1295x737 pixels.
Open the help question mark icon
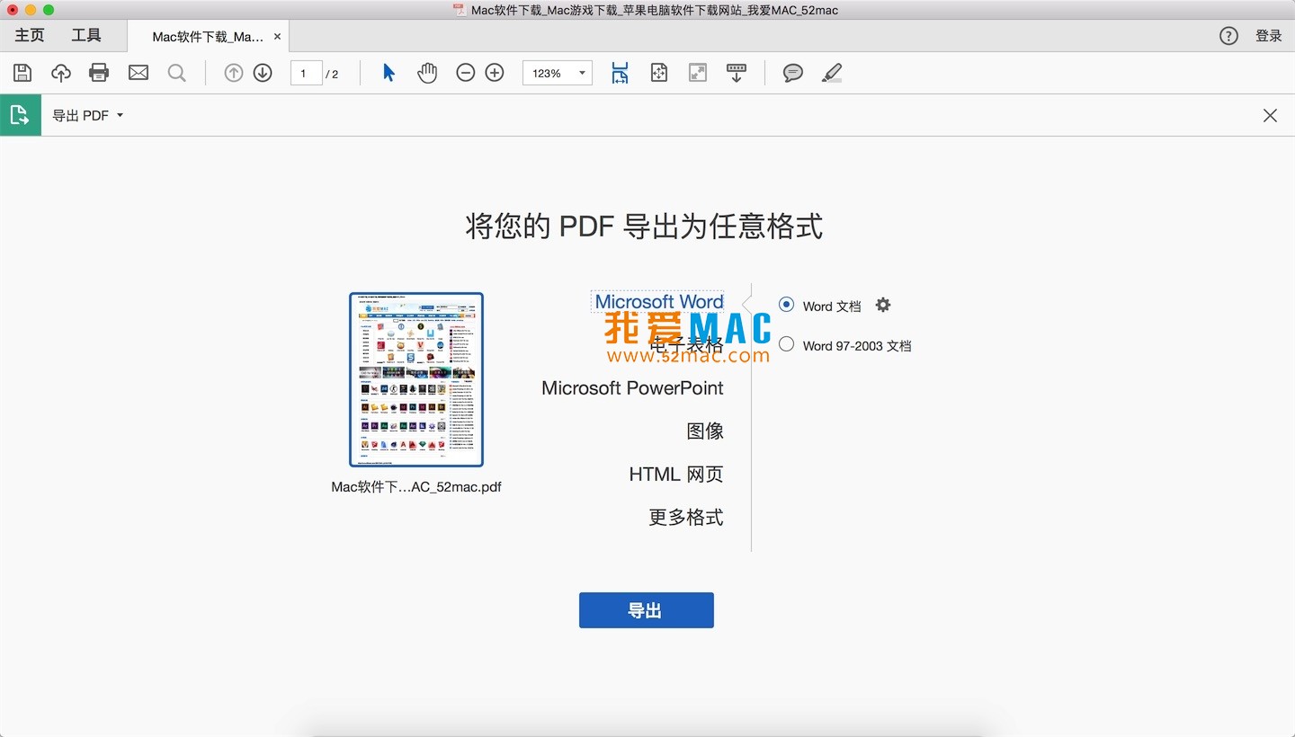pos(1228,36)
